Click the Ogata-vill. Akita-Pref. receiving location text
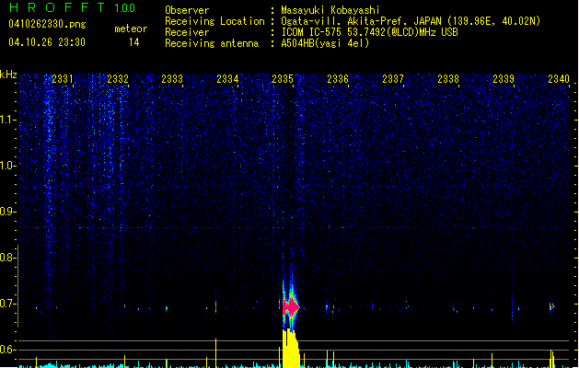 click(411, 21)
